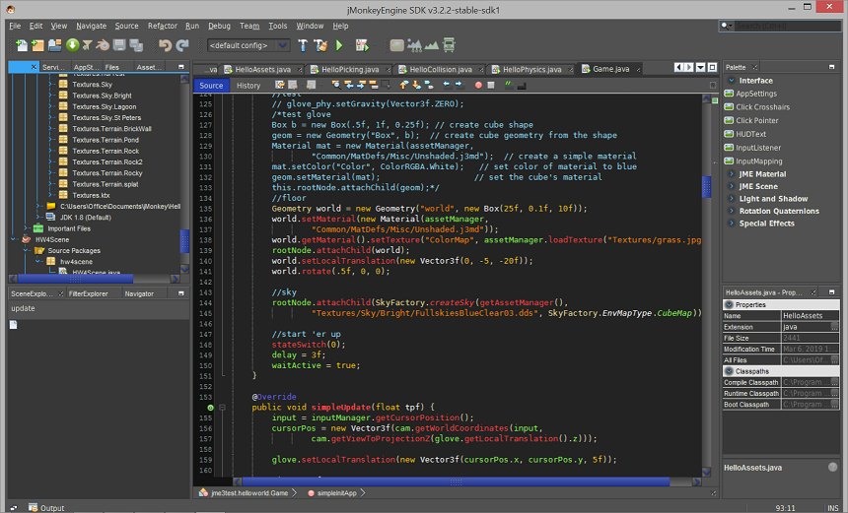Toggle code fold at simpleUpdate method
Screen dimensions: 848x513
[x=222, y=408]
